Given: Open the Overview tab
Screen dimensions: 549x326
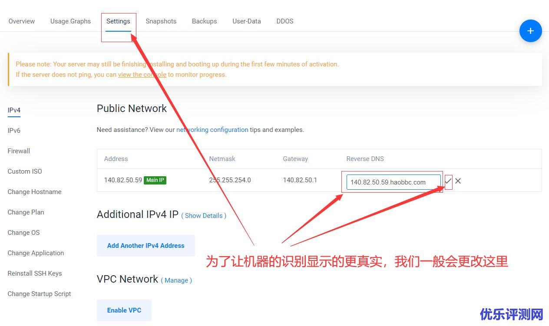Looking at the screenshot, I should [22, 21].
